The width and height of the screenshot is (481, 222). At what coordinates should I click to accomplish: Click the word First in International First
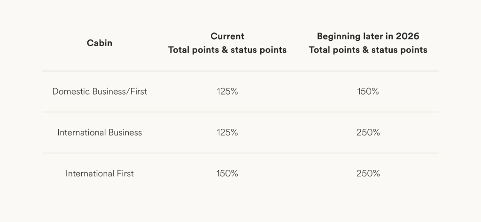coord(124,174)
